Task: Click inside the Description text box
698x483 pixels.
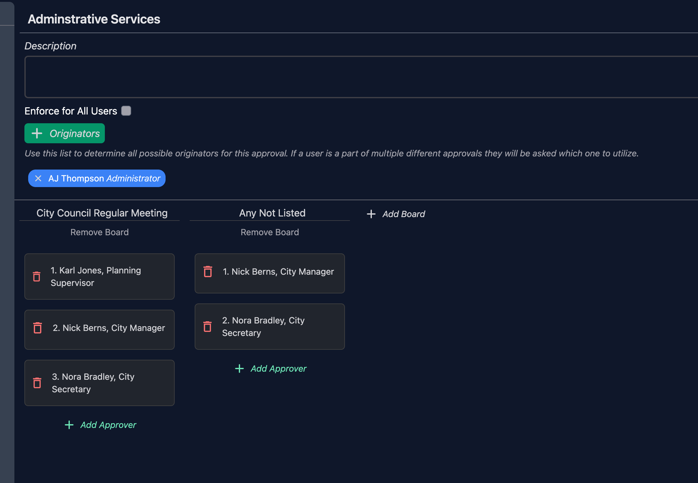Action: pyautogui.click(x=360, y=77)
